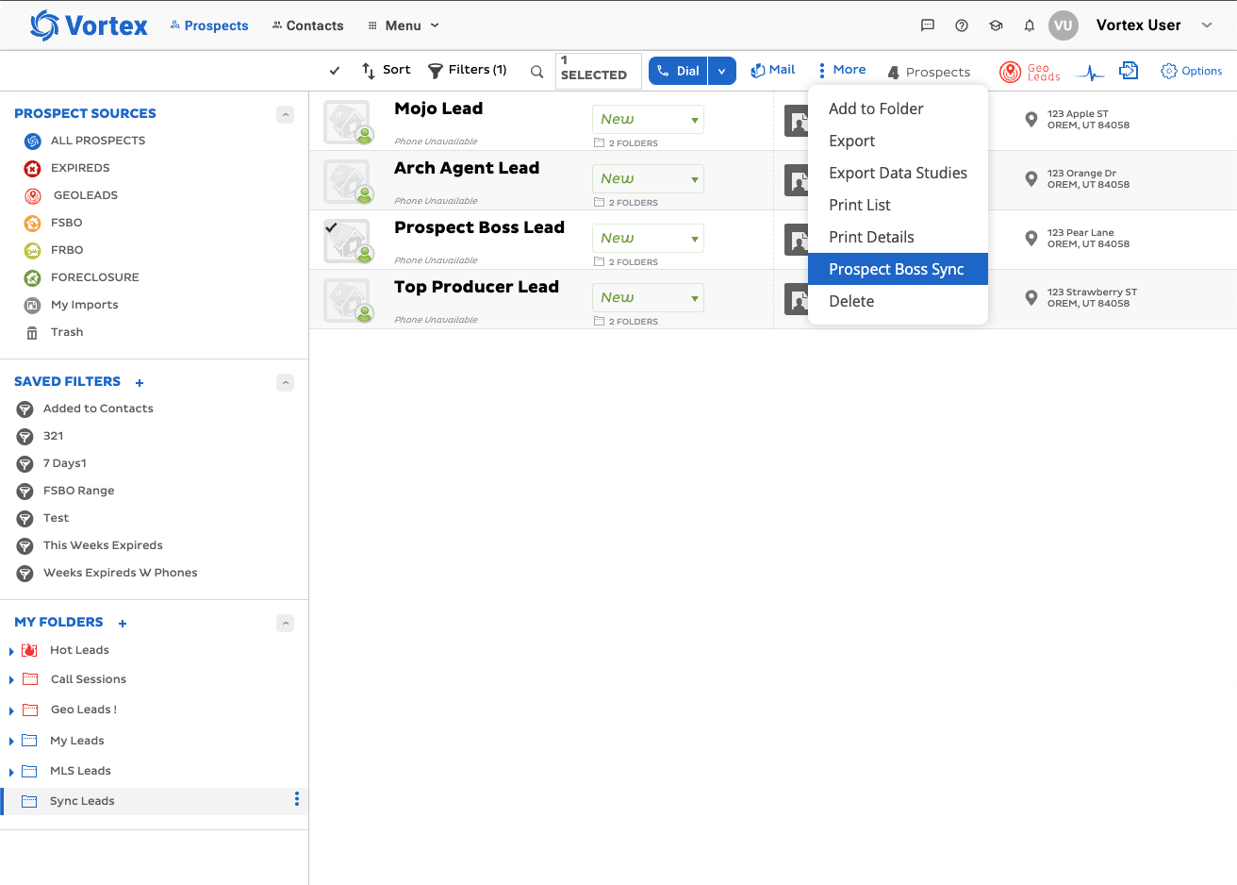Click the search magnifier icon
The image size is (1237, 885).
click(537, 71)
